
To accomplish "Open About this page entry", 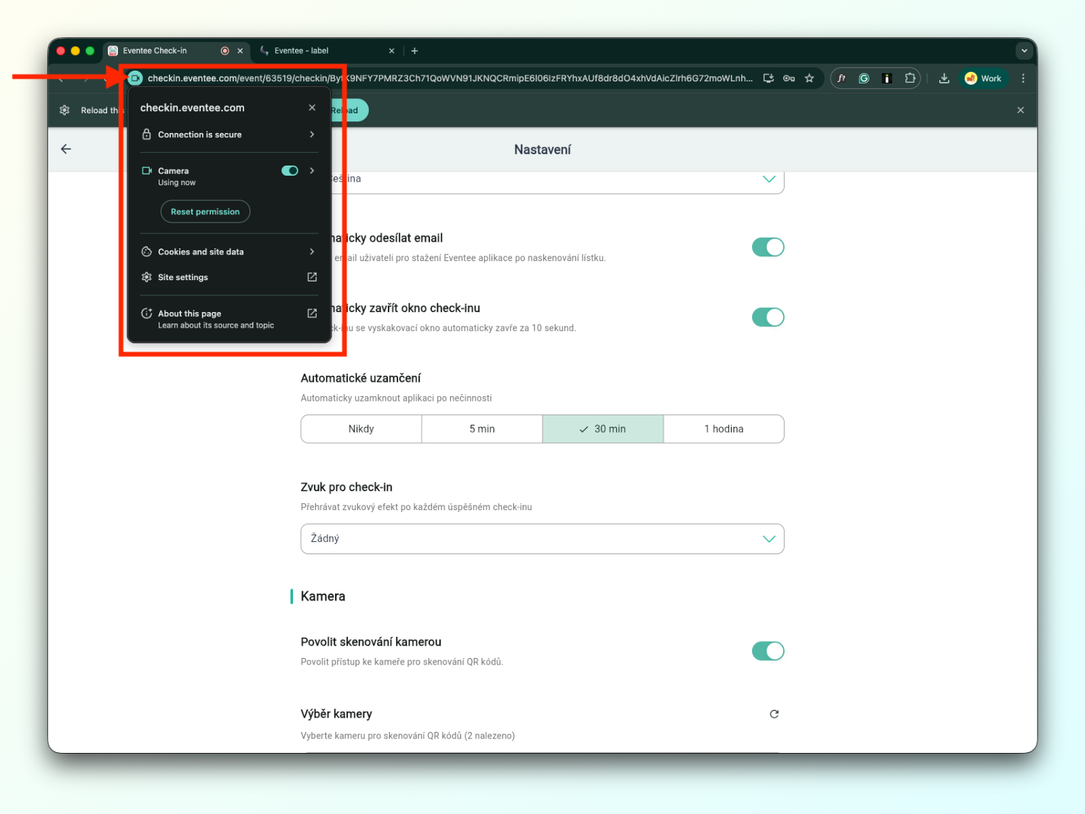I will click(x=229, y=319).
